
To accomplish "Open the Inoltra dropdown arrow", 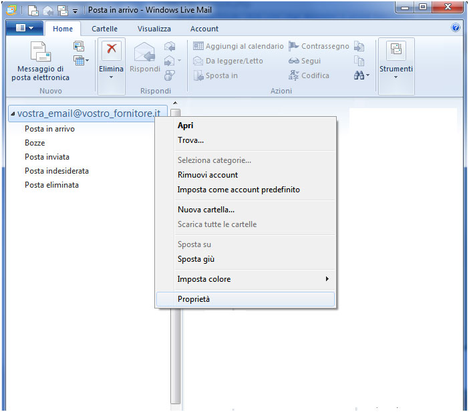I will (180, 61).
